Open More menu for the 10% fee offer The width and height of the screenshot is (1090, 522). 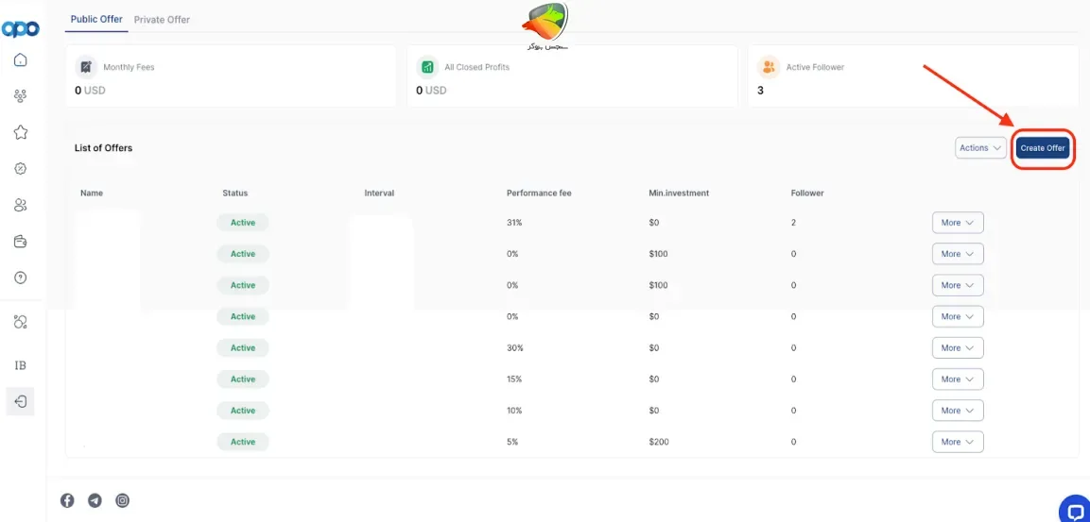click(958, 411)
